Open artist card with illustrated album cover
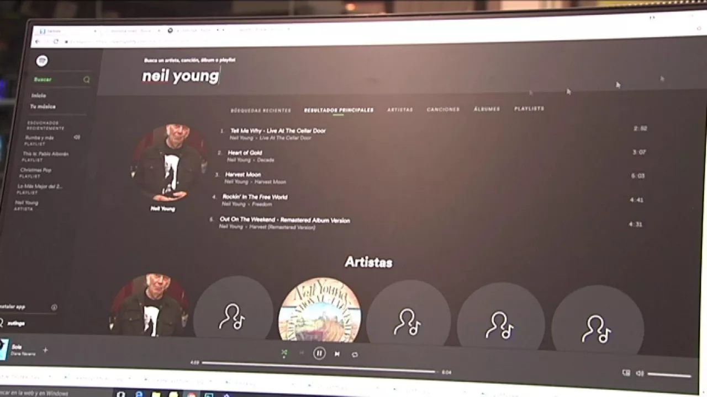707x397 pixels. [319, 310]
